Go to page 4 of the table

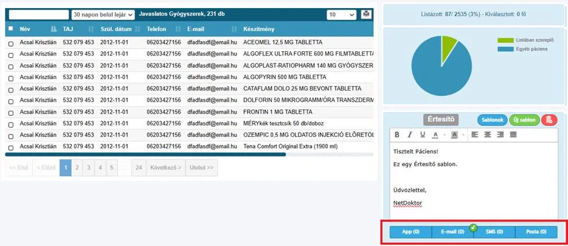(100, 168)
